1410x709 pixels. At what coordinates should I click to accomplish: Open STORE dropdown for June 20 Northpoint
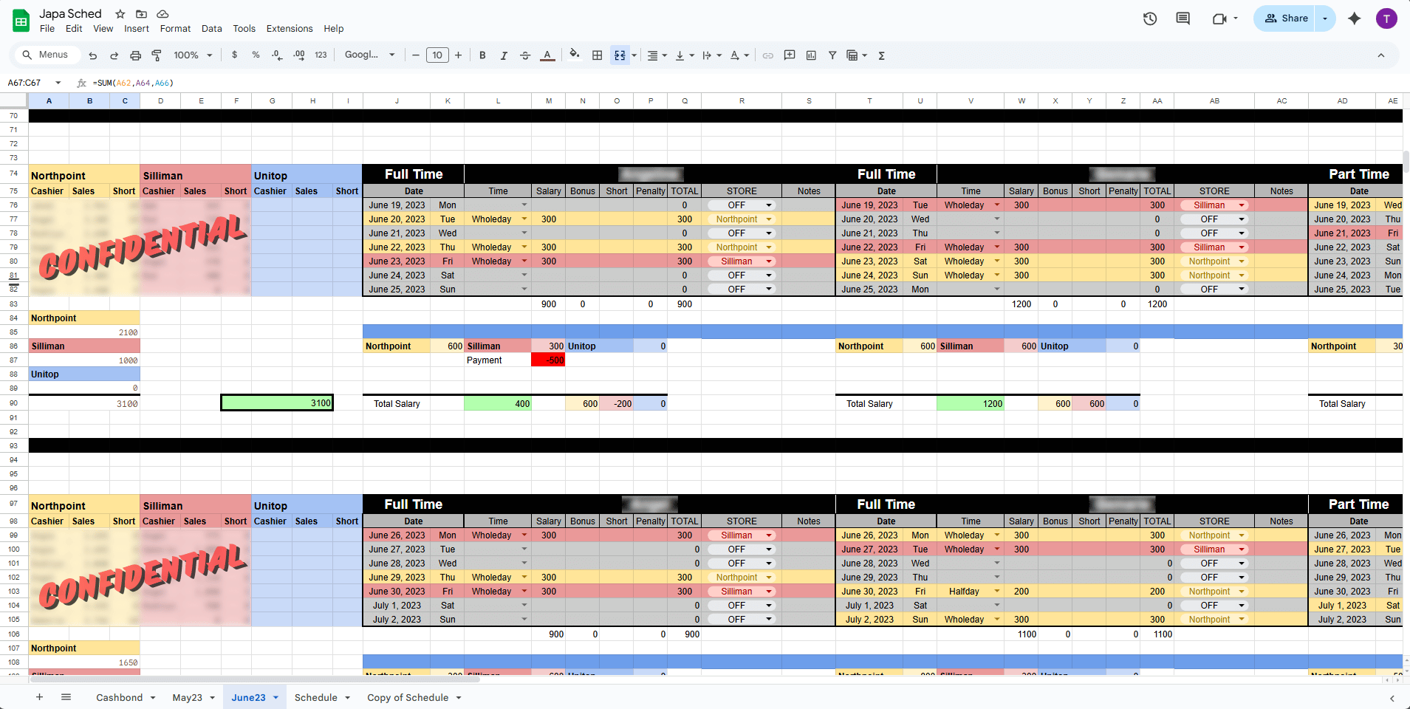pos(769,219)
